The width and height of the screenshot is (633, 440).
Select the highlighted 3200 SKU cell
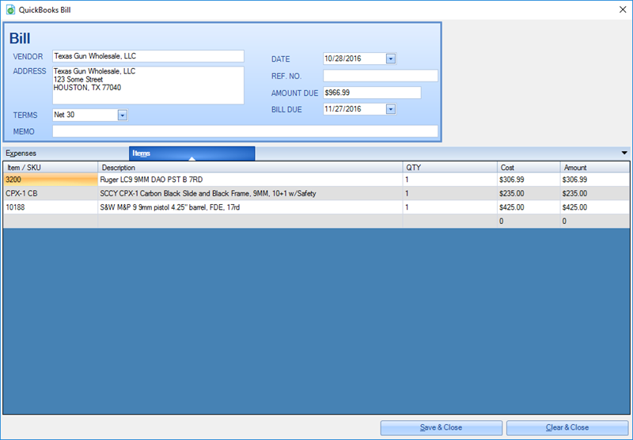coord(51,180)
